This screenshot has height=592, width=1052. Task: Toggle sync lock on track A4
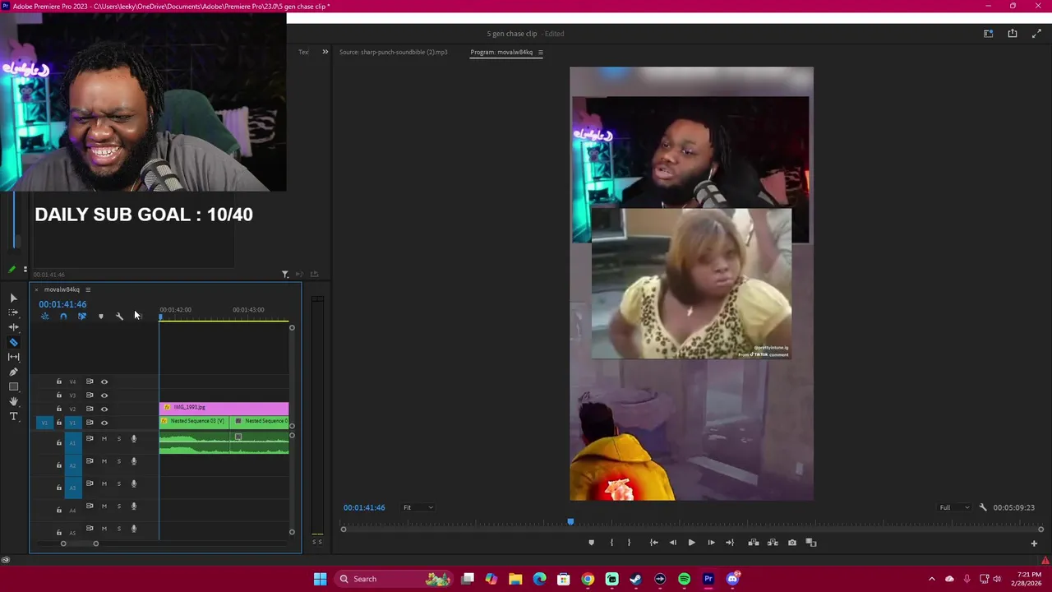(x=90, y=506)
